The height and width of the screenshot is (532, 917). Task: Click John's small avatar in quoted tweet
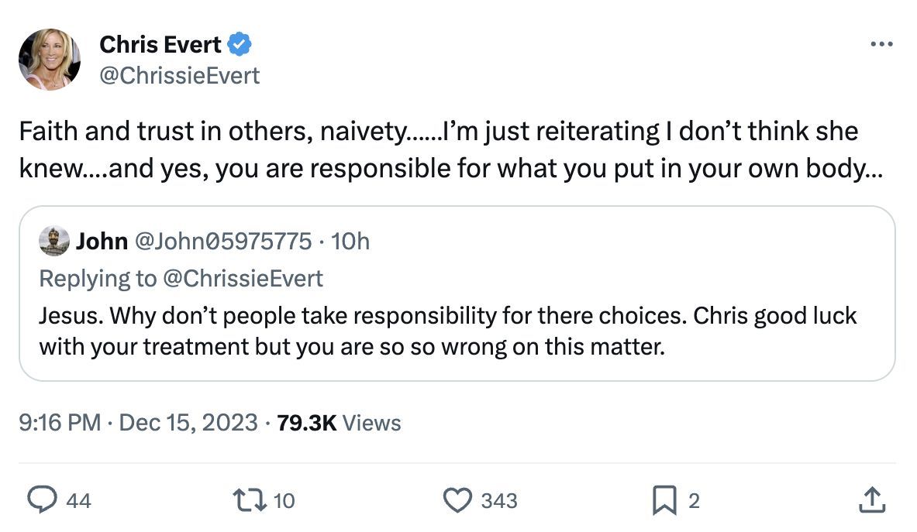pyautogui.click(x=53, y=242)
